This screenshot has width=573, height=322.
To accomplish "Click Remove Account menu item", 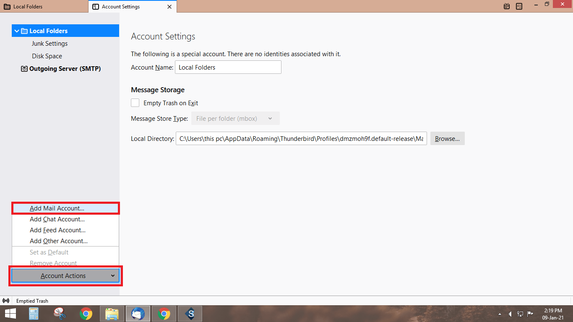I will (x=65, y=263).
